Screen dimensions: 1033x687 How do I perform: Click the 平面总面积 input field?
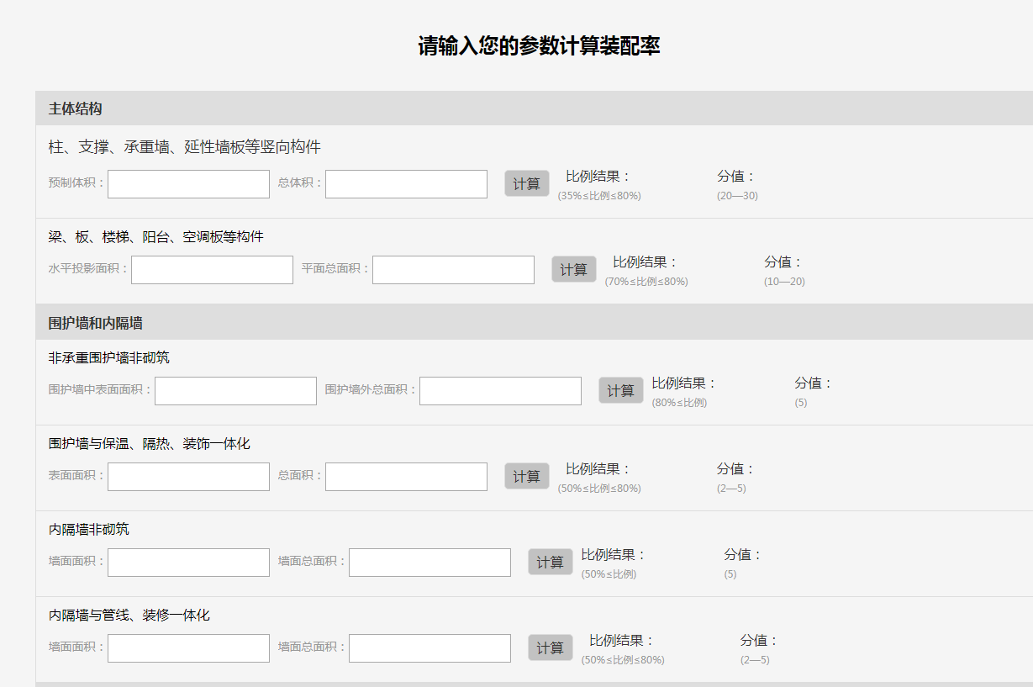(x=453, y=270)
